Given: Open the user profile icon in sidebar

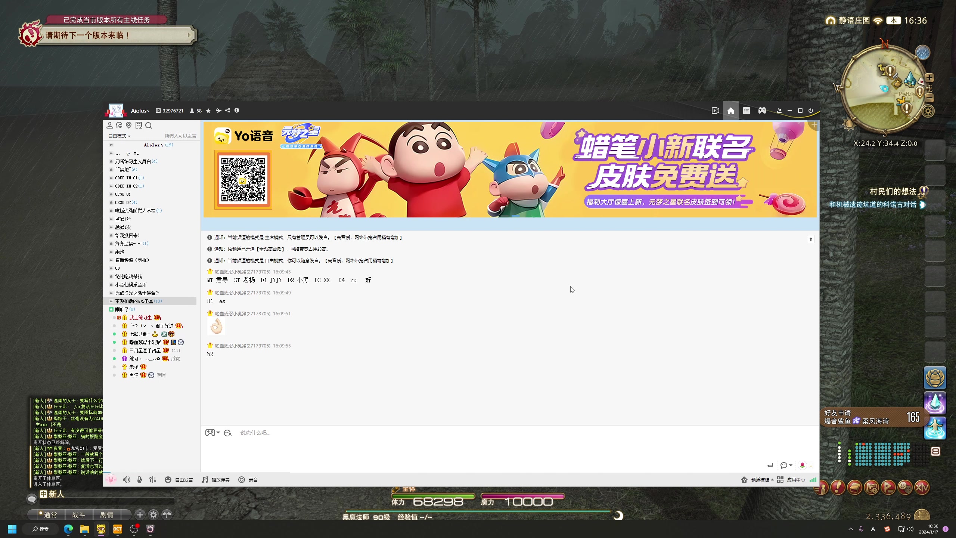Looking at the screenshot, I should [110, 126].
